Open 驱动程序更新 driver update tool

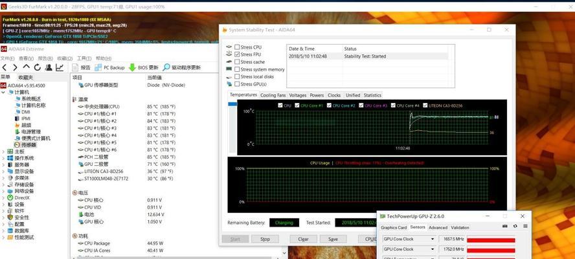(182, 67)
